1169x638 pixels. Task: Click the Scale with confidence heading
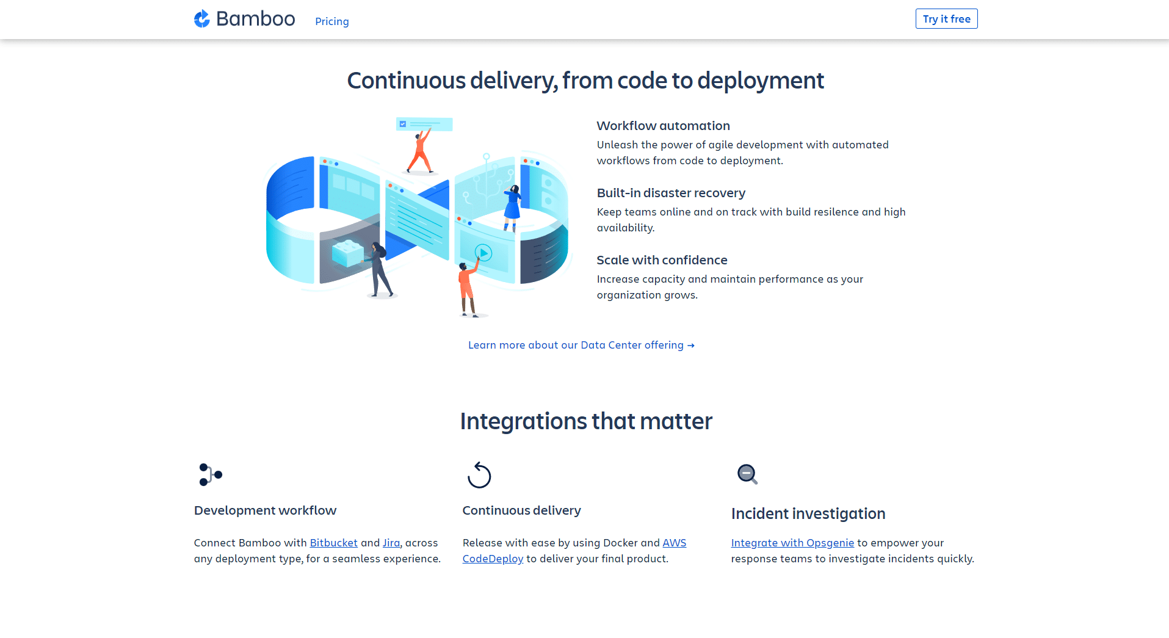(662, 260)
